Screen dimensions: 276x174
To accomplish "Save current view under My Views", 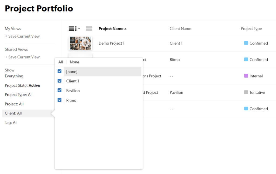I will coord(22,36).
